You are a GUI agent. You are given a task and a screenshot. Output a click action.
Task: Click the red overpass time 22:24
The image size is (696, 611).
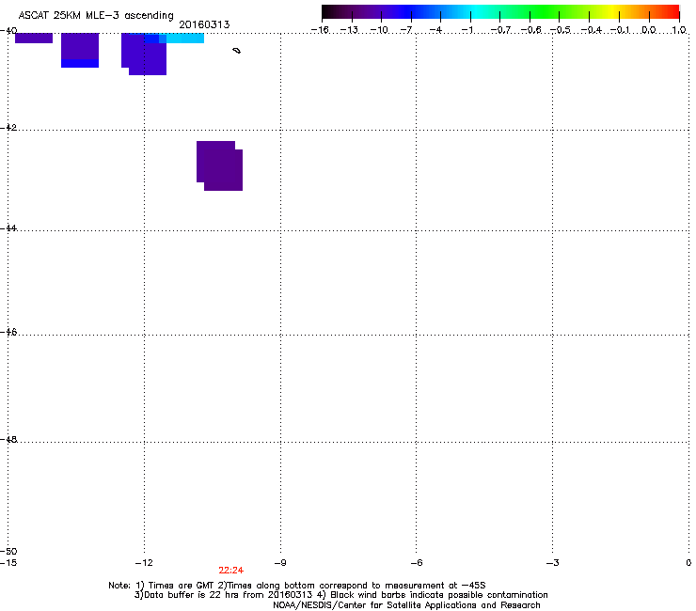click(x=230, y=571)
